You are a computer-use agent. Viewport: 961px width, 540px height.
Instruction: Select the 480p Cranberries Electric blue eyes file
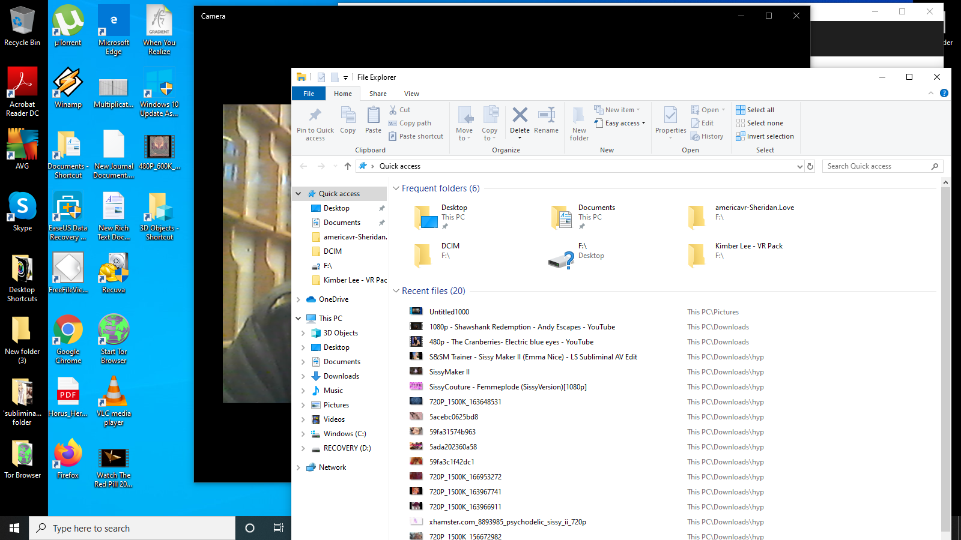point(511,342)
